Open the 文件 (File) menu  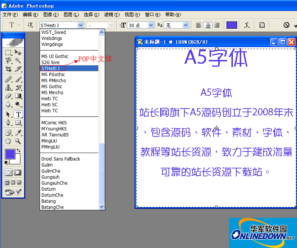tap(10, 15)
